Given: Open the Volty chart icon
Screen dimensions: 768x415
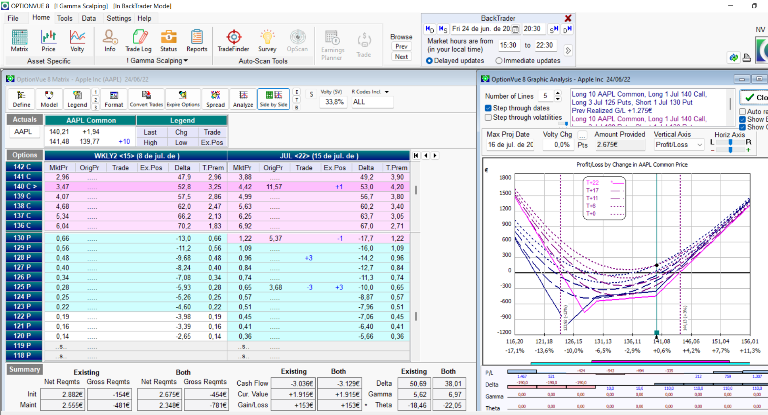Looking at the screenshot, I should point(77,40).
